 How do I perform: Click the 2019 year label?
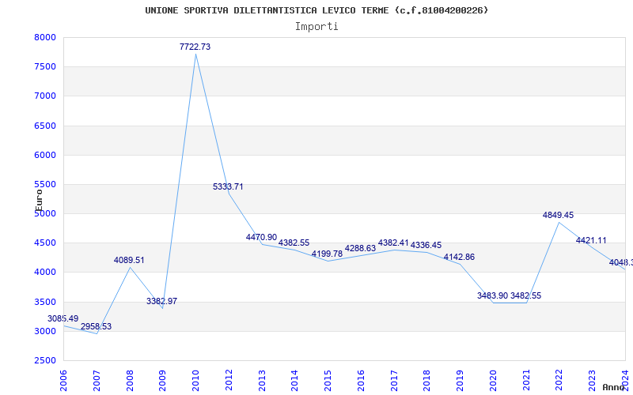(460, 381)
